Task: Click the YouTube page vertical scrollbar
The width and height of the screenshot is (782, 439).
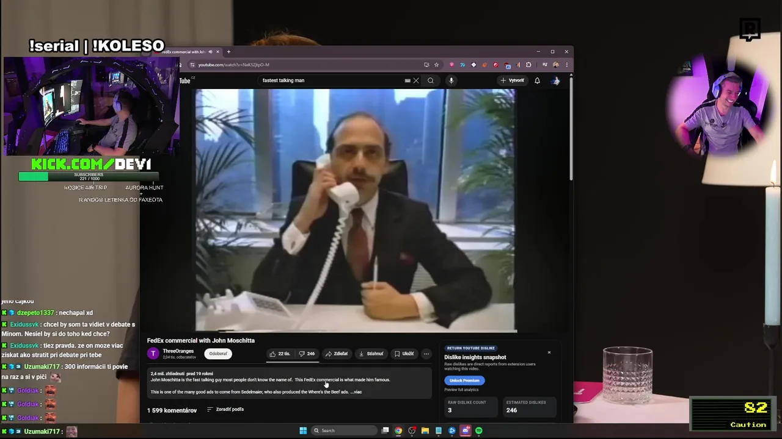Action: pos(571,128)
